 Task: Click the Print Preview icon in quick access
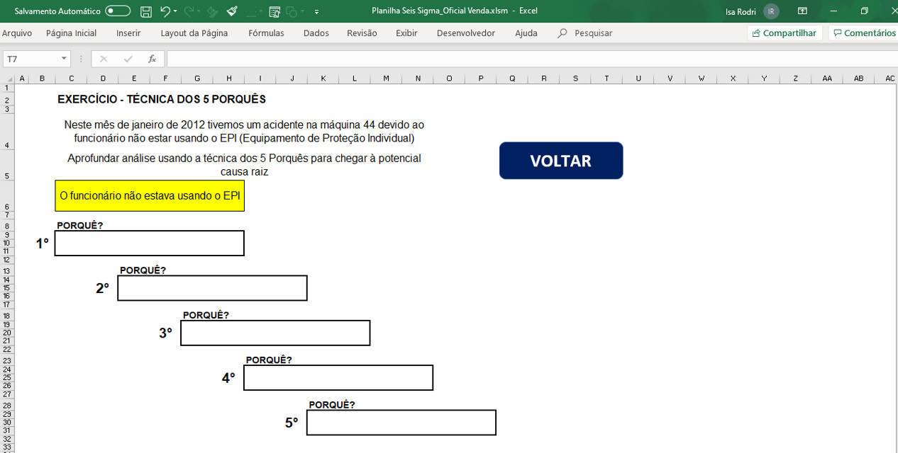pos(275,11)
